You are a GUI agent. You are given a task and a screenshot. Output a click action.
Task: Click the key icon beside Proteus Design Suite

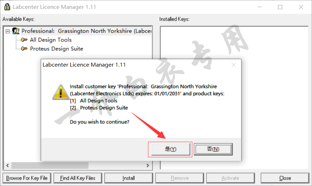point(24,49)
